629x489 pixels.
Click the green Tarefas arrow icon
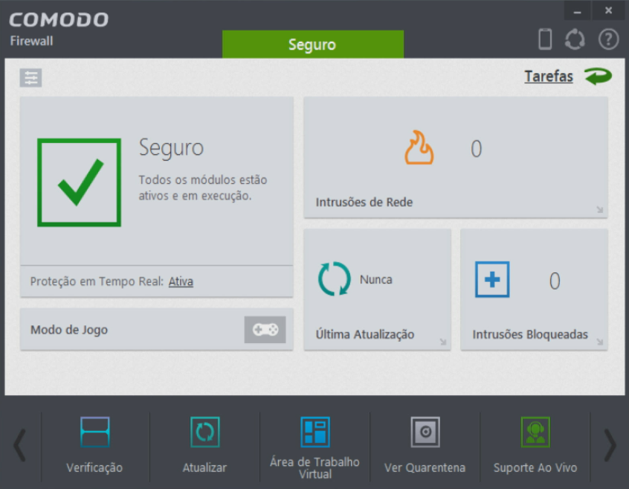click(598, 76)
